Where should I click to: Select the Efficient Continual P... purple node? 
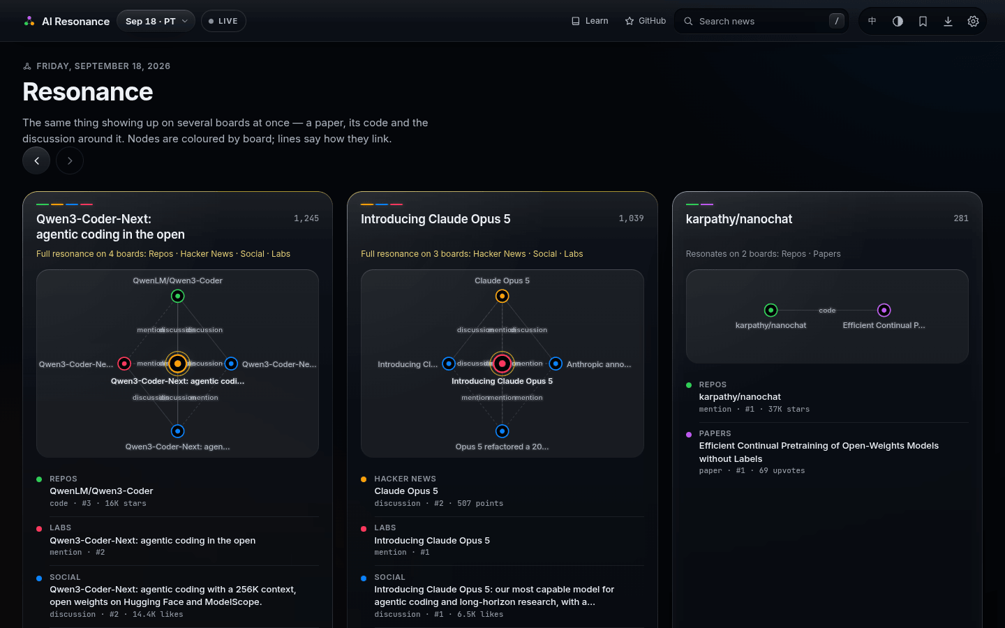884,310
